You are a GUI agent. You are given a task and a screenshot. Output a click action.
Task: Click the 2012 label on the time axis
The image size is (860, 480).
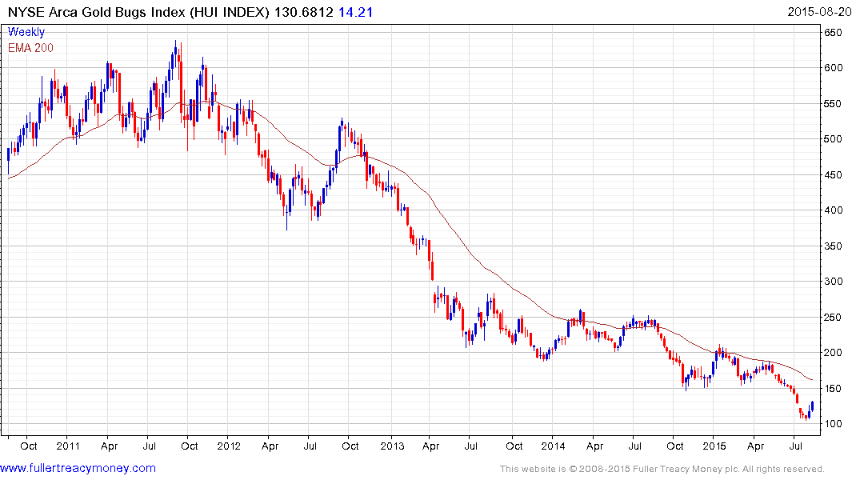point(229,446)
